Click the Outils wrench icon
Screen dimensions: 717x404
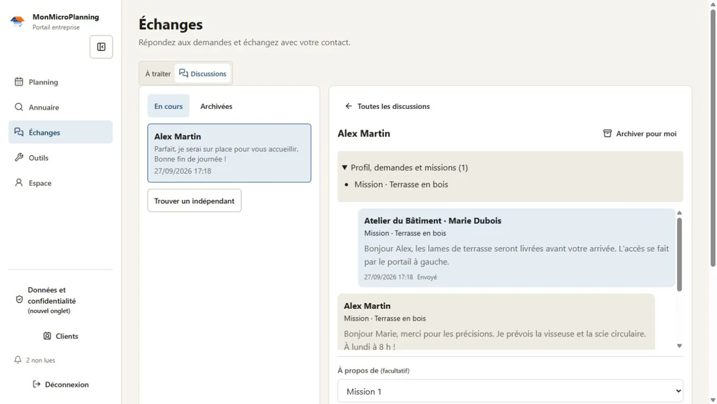click(19, 157)
